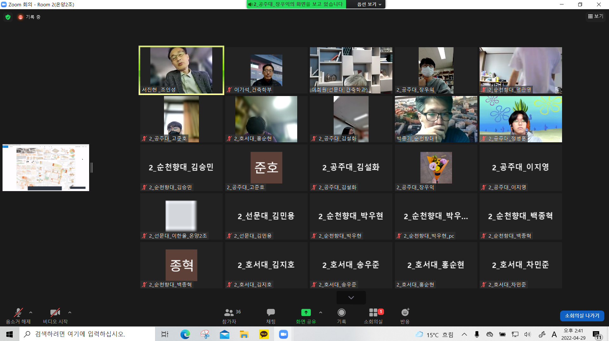This screenshot has height=341, width=609.
Task: Expand the audio settings arrow
Action: [x=31, y=312]
